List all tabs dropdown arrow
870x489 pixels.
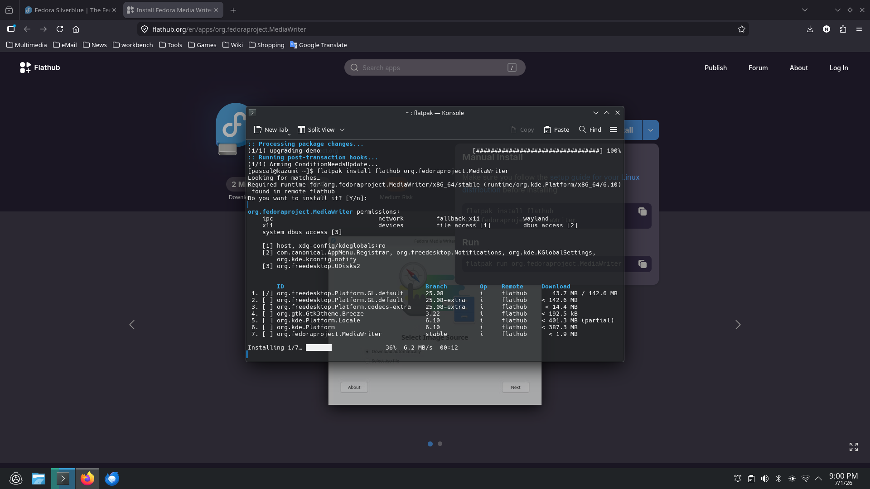[805, 10]
